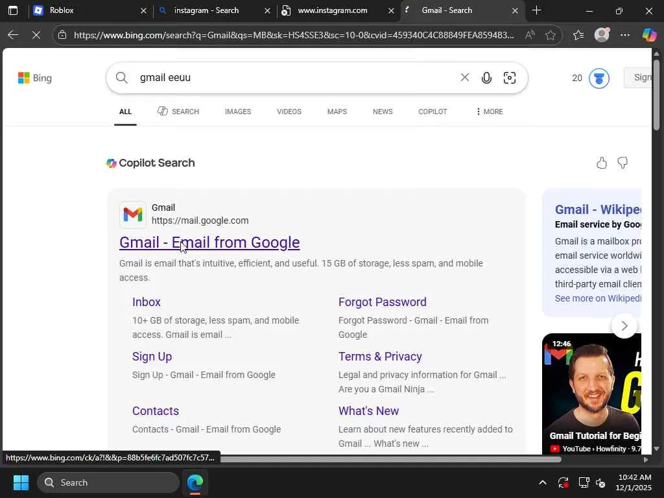Click the Gmail M logo icon
664x498 pixels.
pyautogui.click(x=133, y=214)
